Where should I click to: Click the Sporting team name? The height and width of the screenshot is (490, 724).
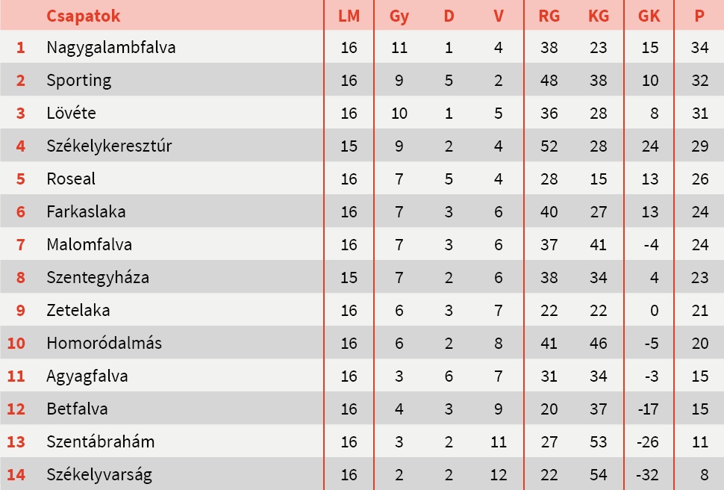pos(78,81)
